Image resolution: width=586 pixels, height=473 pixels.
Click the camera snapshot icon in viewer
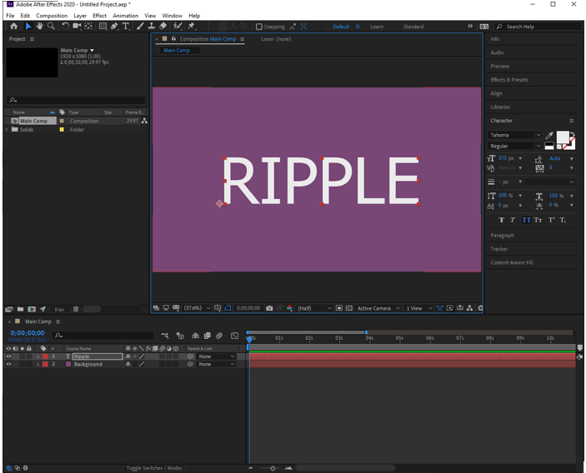point(269,308)
